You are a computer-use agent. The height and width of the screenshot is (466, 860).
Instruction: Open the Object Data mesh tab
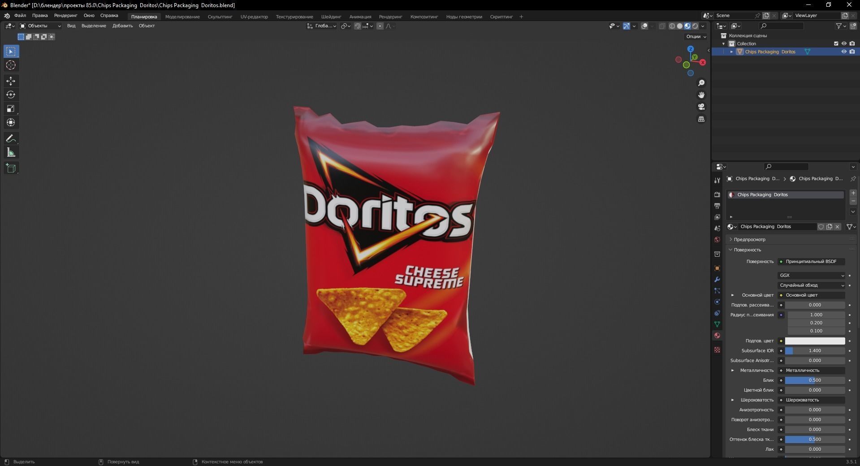(x=717, y=324)
